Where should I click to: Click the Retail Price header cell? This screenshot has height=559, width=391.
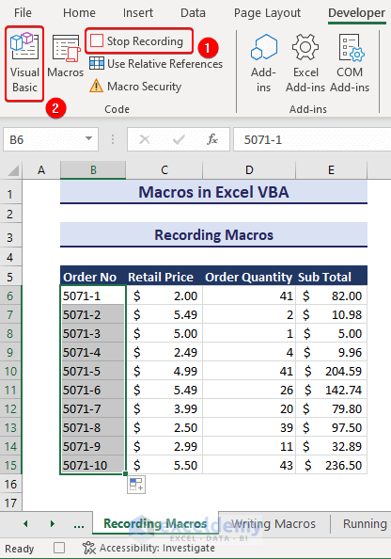[164, 277]
